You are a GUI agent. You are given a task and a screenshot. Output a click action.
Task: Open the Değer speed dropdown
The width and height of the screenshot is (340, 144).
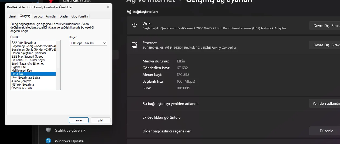[x=88, y=43]
